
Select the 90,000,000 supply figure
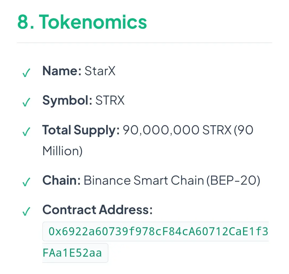tap(161, 130)
